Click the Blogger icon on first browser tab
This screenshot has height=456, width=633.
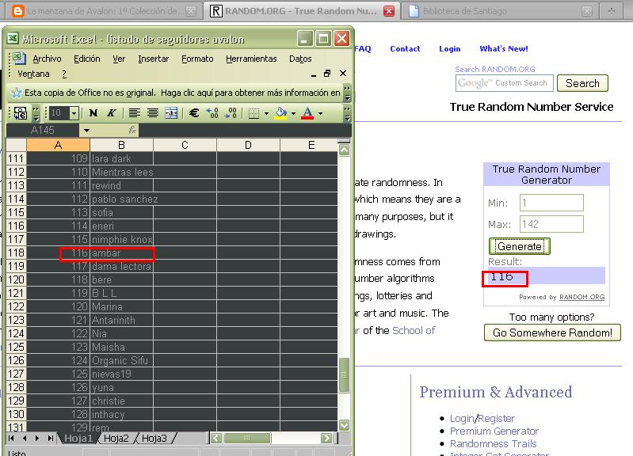point(18,11)
